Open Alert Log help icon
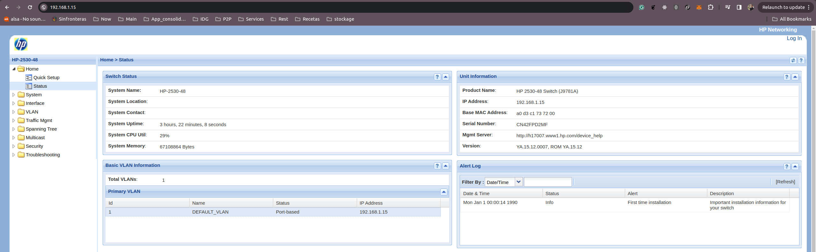The height and width of the screenshot is (252, 816). coord(787,167)
